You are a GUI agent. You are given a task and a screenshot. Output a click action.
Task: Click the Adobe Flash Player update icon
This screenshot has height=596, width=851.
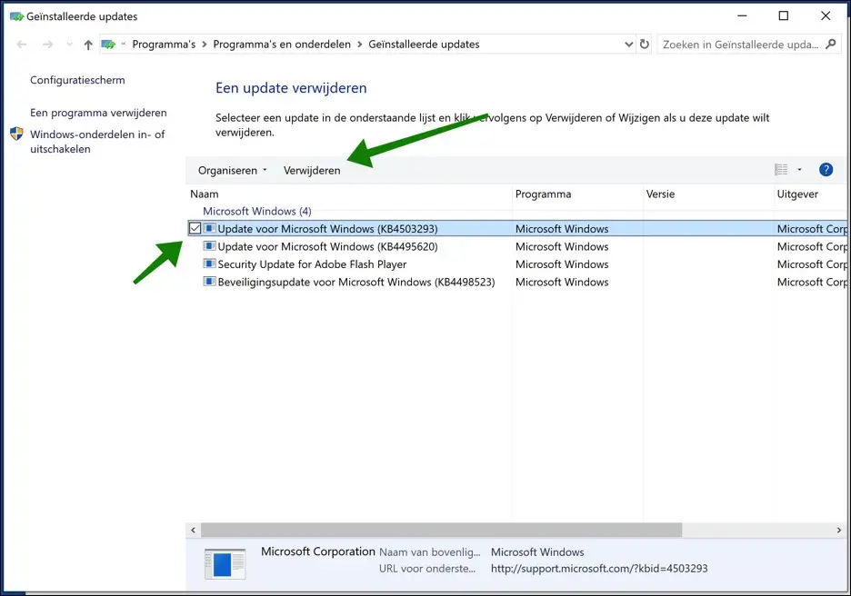(x=209, y=264)
